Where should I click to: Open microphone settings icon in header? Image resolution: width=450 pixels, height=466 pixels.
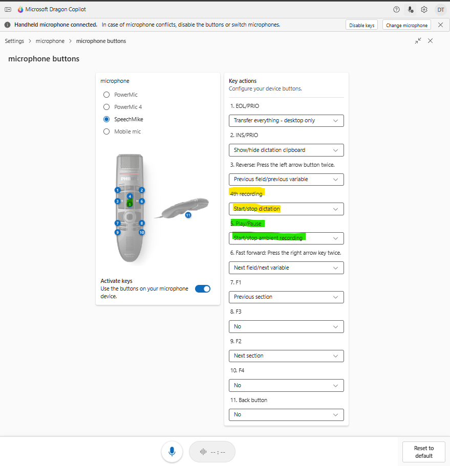click(x=411, y=10)
